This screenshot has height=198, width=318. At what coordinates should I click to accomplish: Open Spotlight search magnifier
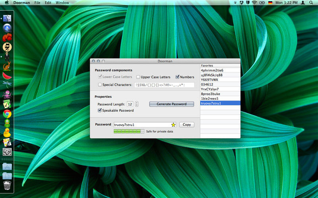[x=311, y=3]
